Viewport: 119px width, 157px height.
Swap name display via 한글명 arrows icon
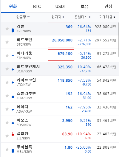pyautogui.click(x=28, y=17)
